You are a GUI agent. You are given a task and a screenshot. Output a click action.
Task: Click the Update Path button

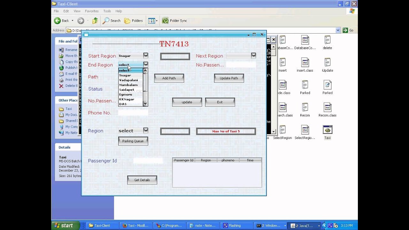click(x=229, y=78)
